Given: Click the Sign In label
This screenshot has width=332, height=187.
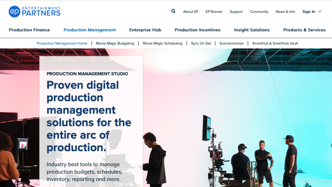Looking at the screenshot, I should point(309,12).
